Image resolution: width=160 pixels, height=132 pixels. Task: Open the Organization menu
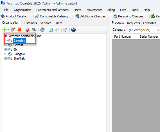coord(22,10)
